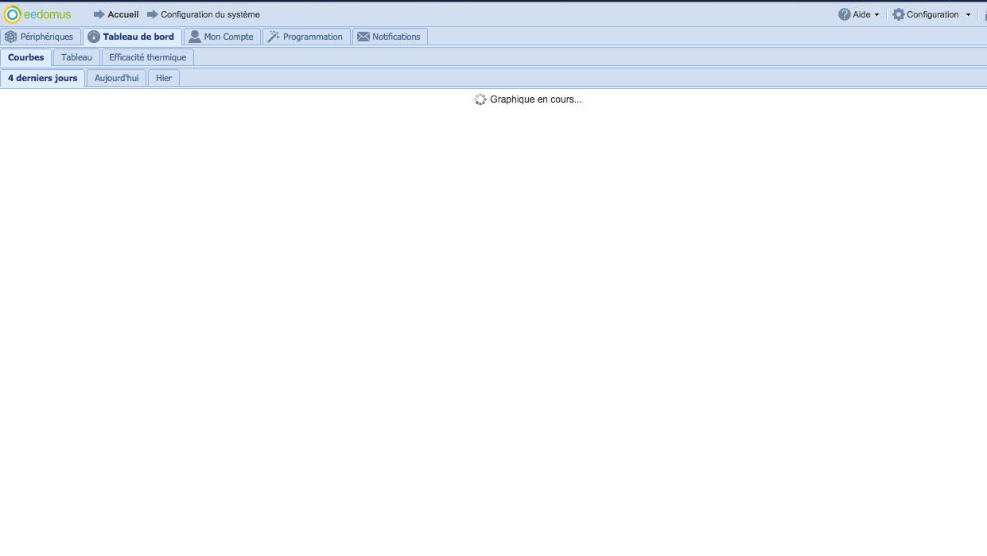Screen dimensions: 987x556
Task: Open Configuration du système link
Action: coord(210,14)
